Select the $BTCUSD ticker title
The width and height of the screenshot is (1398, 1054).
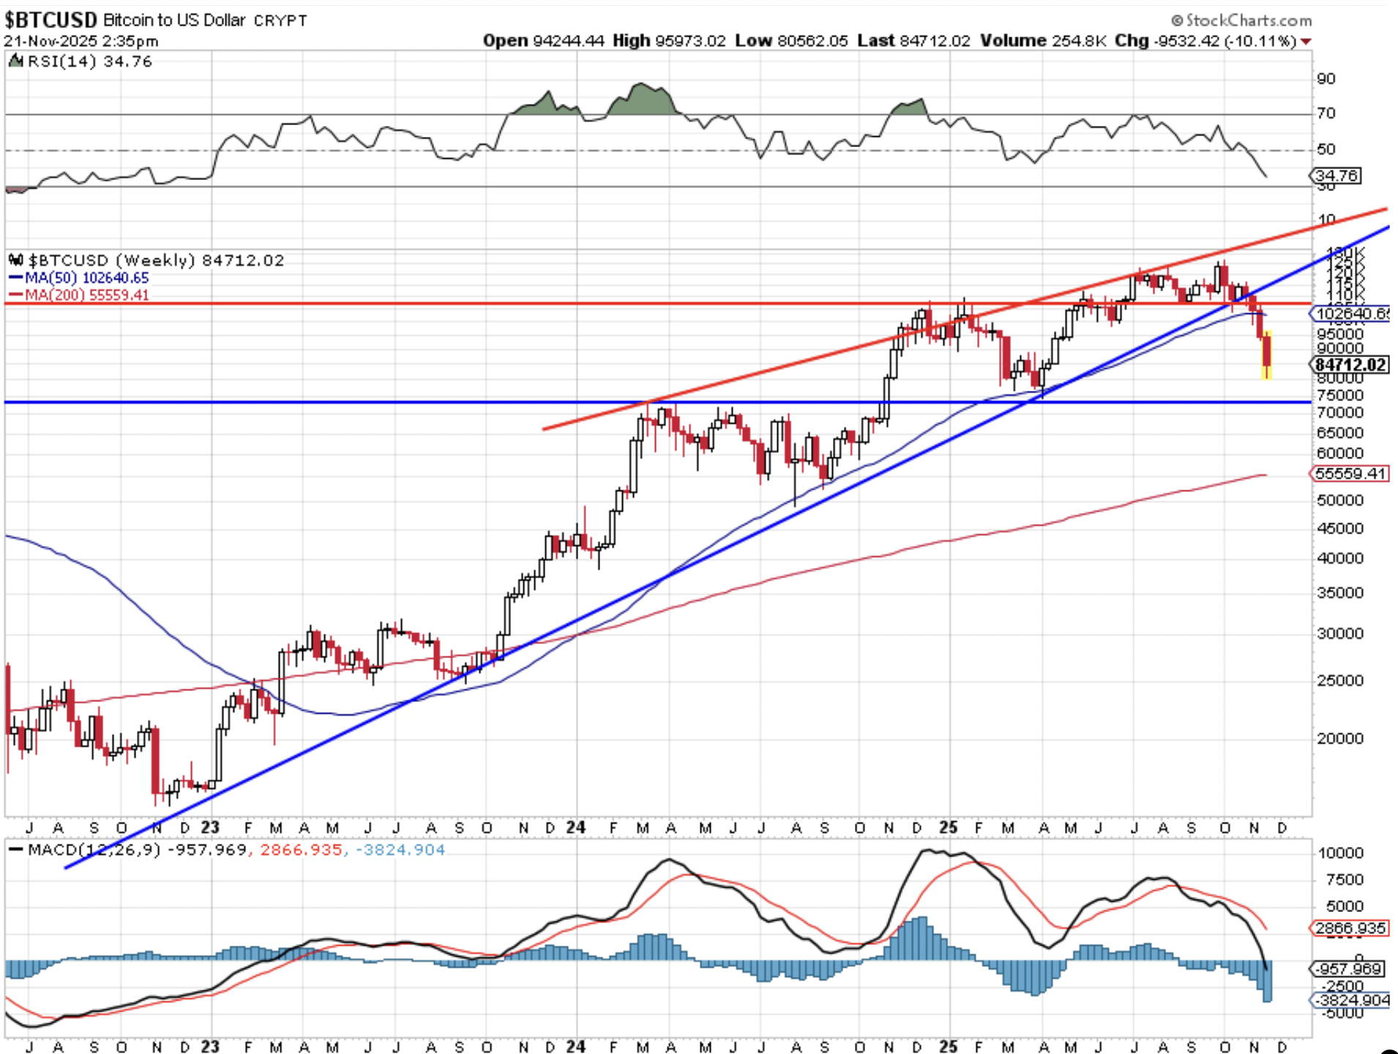51,20
